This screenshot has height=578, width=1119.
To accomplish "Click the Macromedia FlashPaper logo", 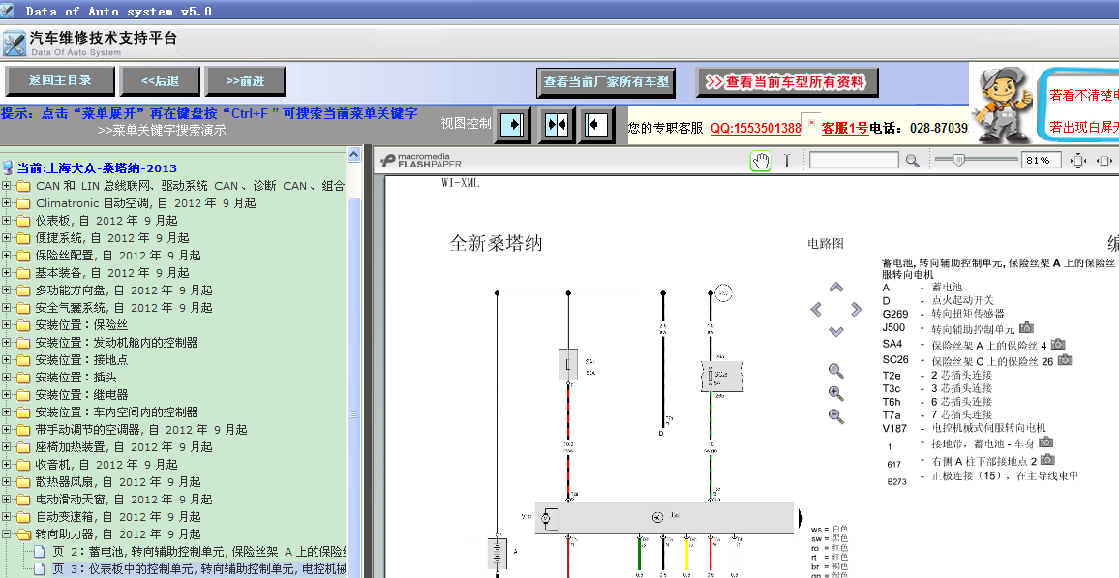I will (422, 161).
